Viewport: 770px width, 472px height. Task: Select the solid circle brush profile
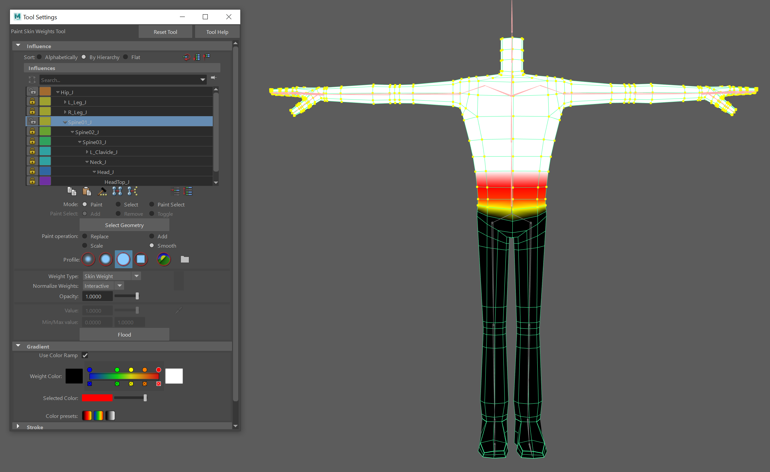tap(123, 259)
